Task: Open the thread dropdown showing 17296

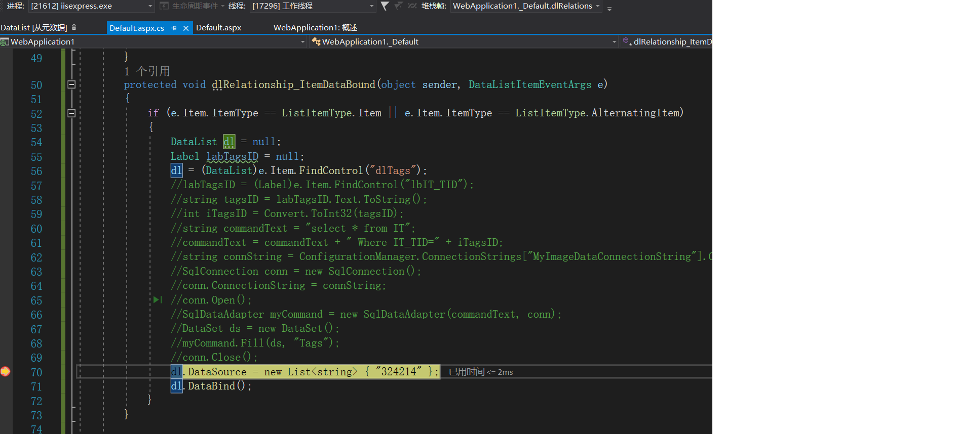Action: [x=313, y=6]
